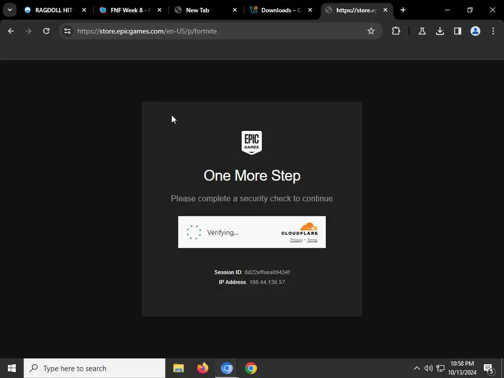The width and height of the screenshot is (504, 378).
Task: Close the New Tab tab
Action: point(235,10)
